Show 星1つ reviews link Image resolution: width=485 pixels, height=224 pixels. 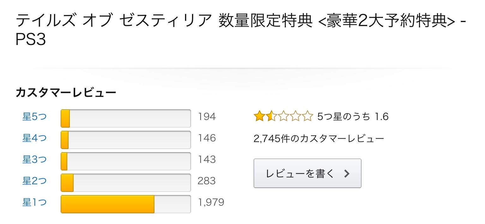coord(34,203)
